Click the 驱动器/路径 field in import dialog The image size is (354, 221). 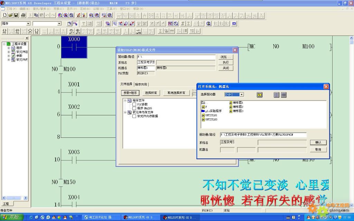(x=176, y=57)
